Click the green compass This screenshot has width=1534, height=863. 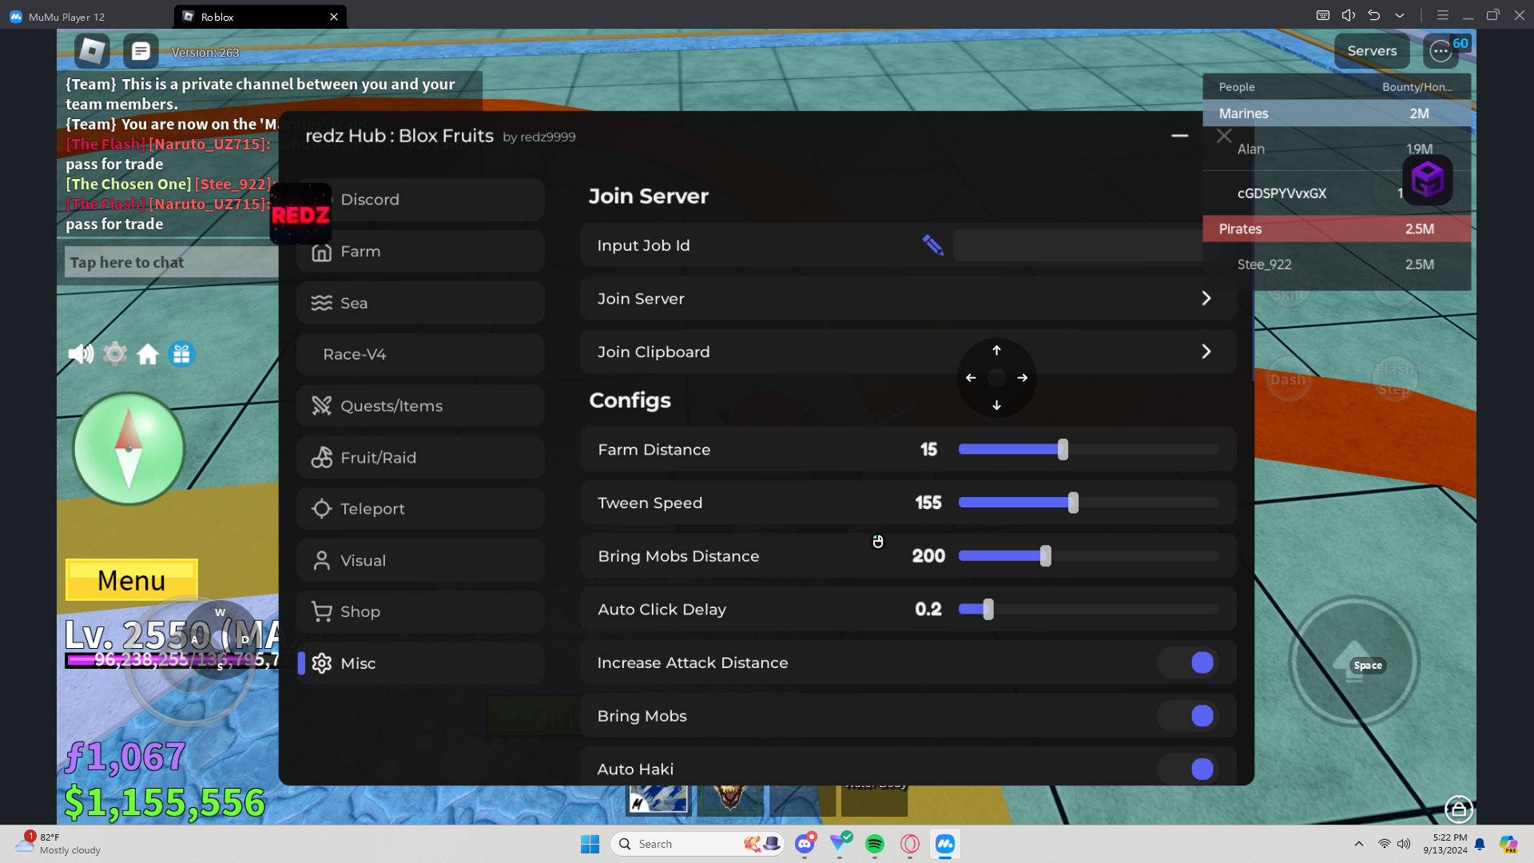[129, 448]
